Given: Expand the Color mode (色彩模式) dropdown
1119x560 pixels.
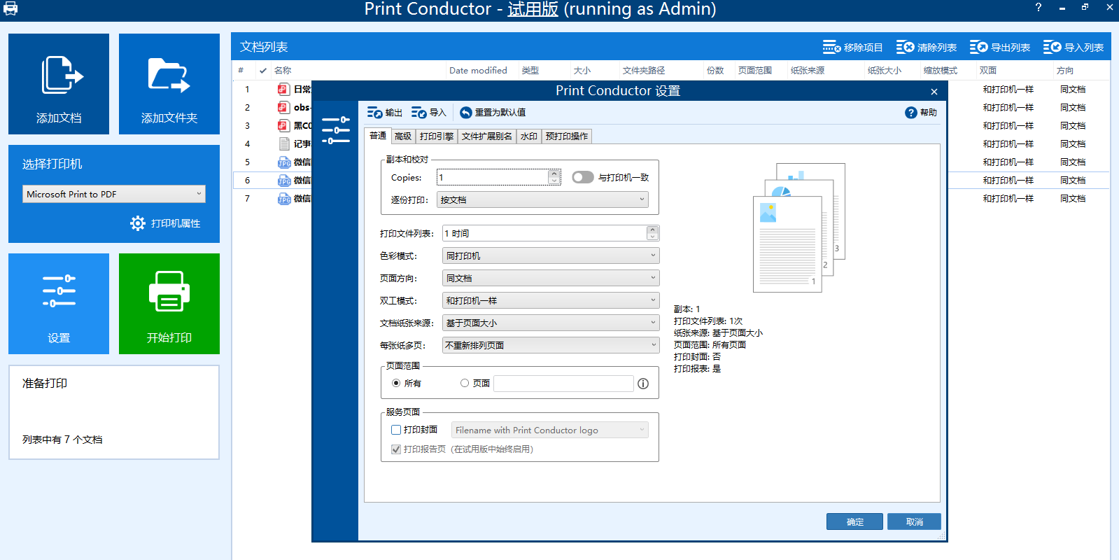Looking at the screenshot, I should click(550, 256).
